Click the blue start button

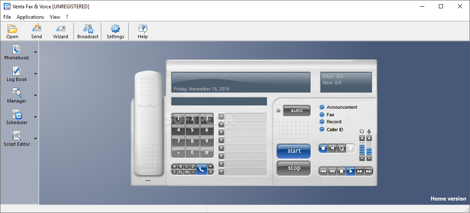(294, 151)
